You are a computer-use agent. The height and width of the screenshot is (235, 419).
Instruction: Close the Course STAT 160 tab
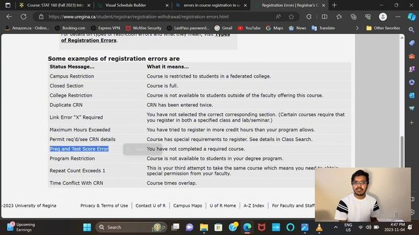click(x=89, y=5)
